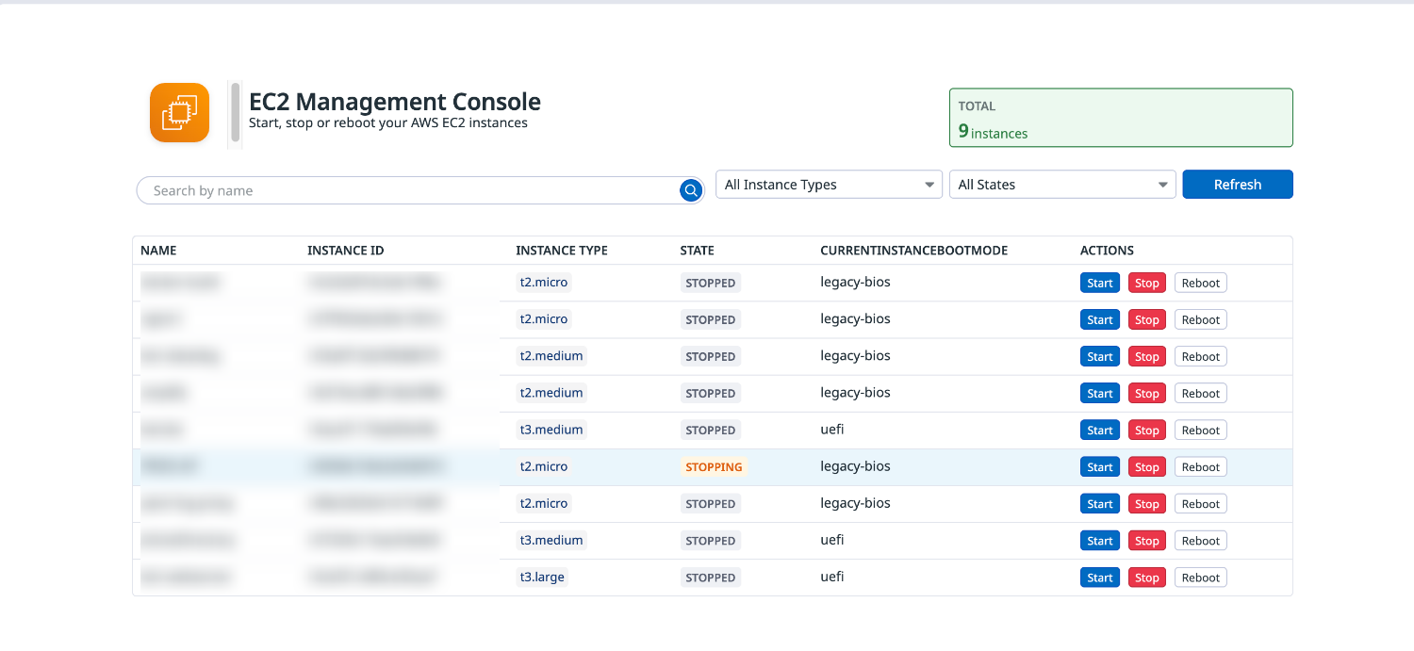Stop the instance in STOPPING state
Image resolution: width=1414 pixels, height=651 pixels.
1147,467
